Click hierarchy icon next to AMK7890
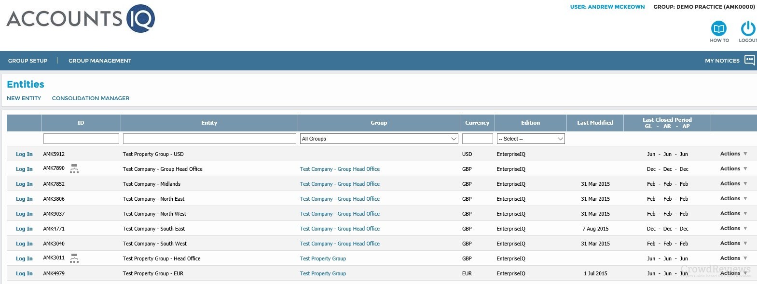 click(74, 168)
